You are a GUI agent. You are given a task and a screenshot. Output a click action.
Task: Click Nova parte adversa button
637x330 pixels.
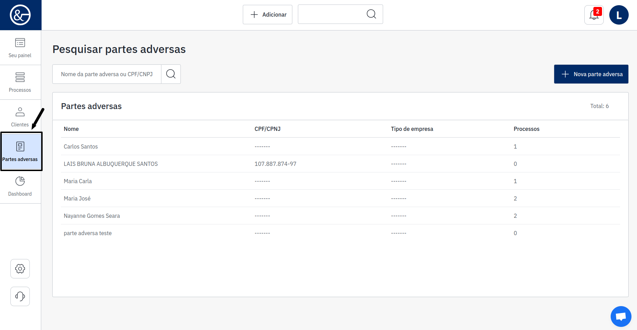[x=591, y=74]
